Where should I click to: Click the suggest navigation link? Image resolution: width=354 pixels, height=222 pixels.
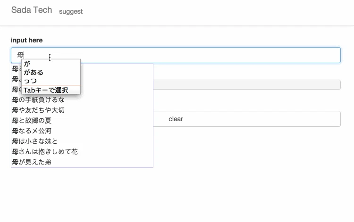[x=71, y=11]
